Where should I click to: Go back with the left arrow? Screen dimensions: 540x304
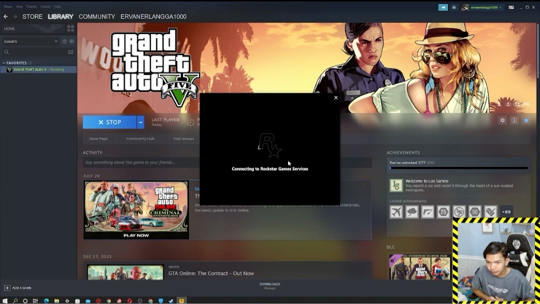pyautogui.click(x=6, y=16)
